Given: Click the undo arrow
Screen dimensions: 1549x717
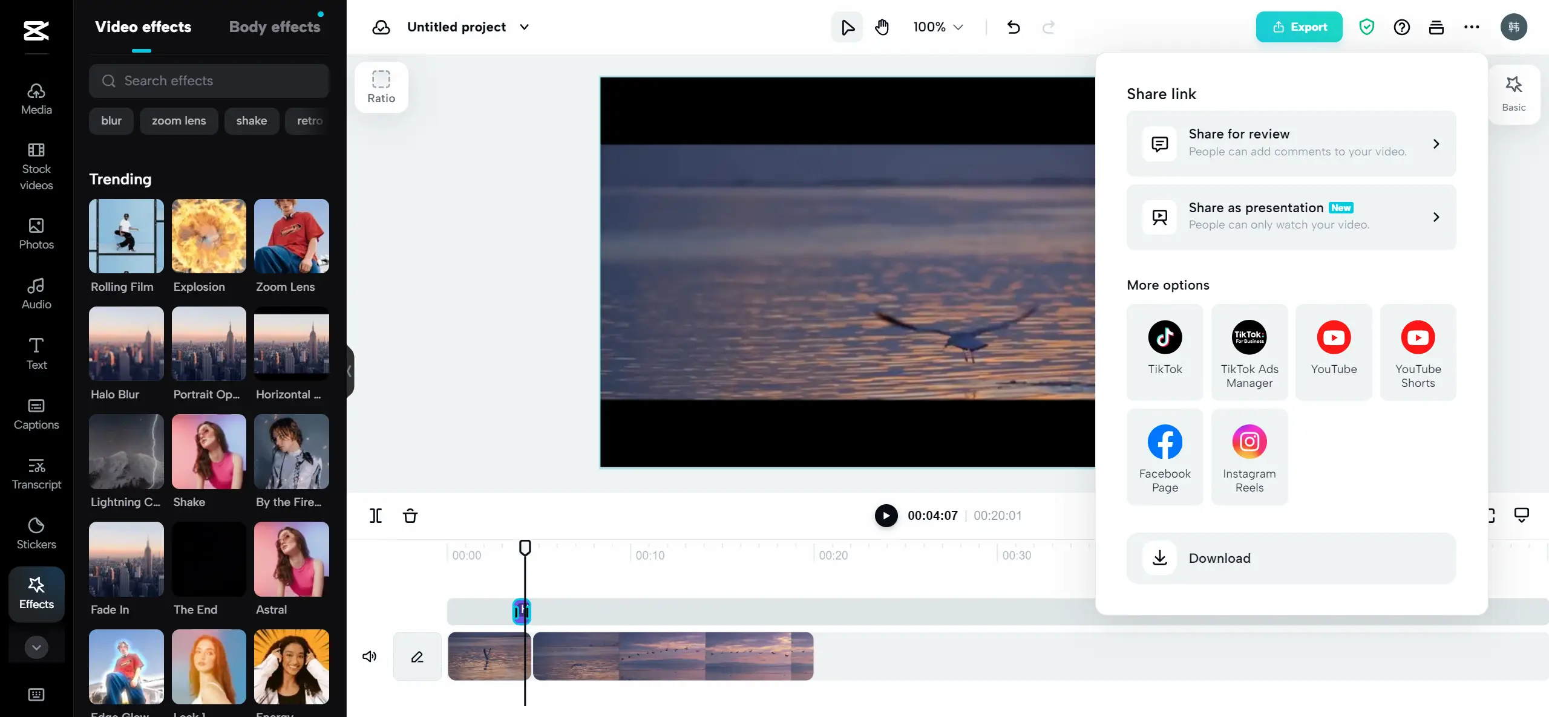Looking at the screenshot, I should pos(1014,27).
